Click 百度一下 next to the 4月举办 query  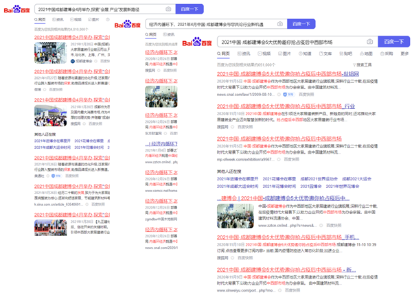(190, 9)
